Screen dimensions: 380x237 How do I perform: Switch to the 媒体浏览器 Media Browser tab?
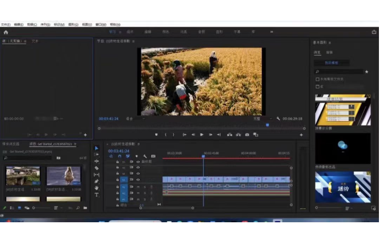pyautogui.click(x=11, y=144)
